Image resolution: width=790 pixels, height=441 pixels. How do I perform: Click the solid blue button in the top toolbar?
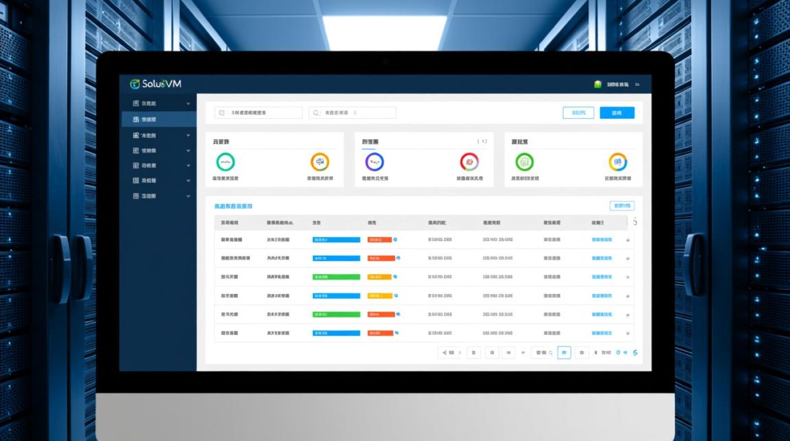coord(617,113)
